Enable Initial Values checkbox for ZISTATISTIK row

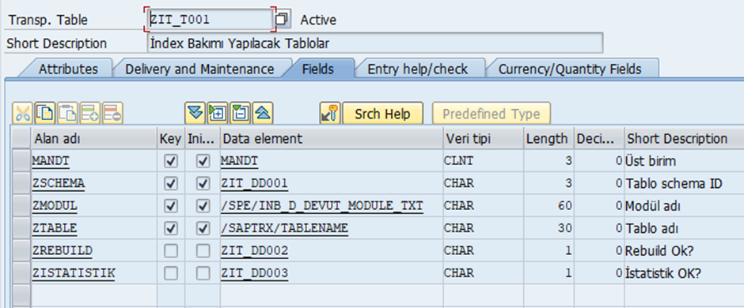(203, 273)
